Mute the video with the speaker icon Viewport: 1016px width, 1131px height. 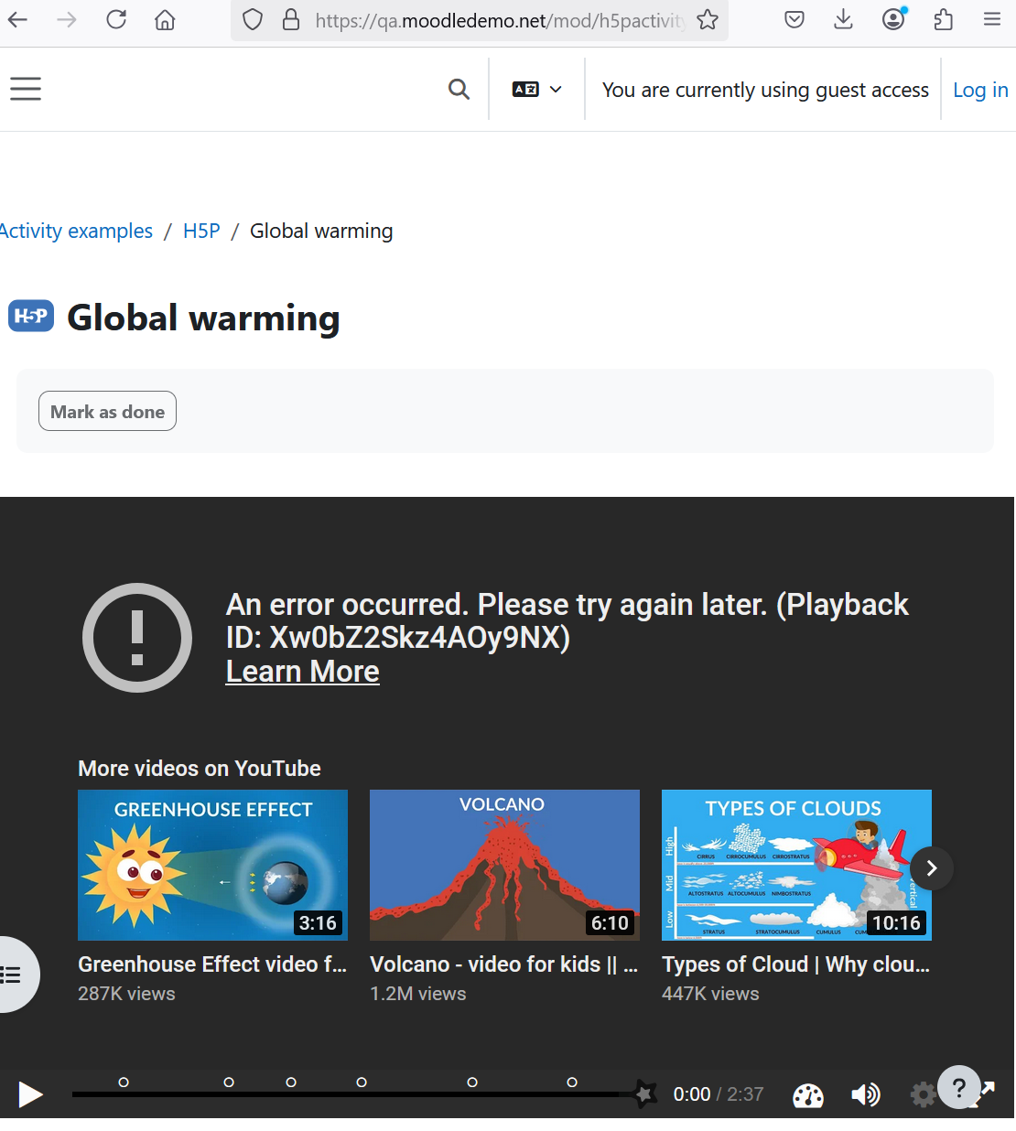click(865, 1094)
